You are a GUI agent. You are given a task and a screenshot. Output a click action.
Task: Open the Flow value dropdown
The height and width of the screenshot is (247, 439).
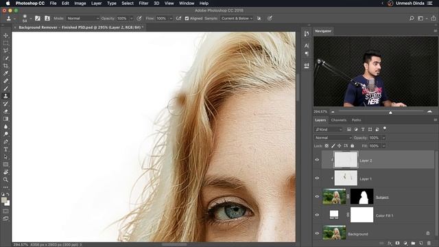171,19
